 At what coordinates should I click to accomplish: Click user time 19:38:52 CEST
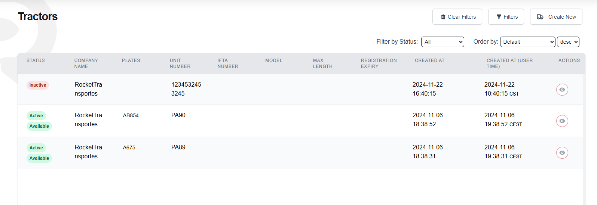(503, 124)
